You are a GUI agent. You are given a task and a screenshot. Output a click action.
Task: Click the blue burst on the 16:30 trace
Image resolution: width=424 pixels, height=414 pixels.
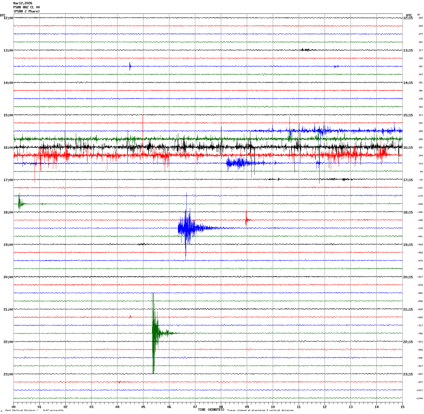(238, 163)
